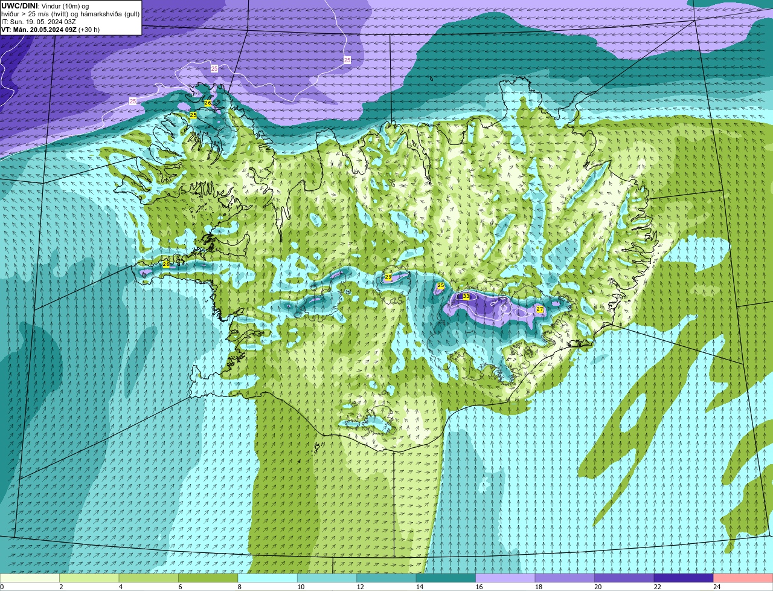The height and width of the screenshot is (591, 773).
Task: Click the '18' tick label on color scale
Action: (539, 587)
